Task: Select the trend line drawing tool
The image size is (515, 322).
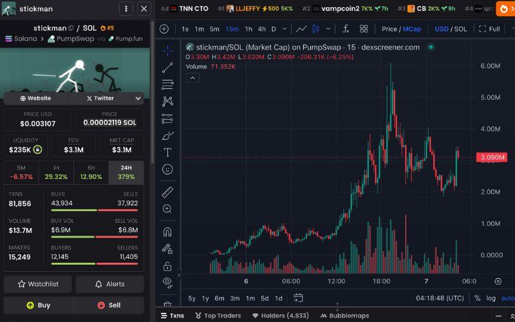Action: click(167, 68)
